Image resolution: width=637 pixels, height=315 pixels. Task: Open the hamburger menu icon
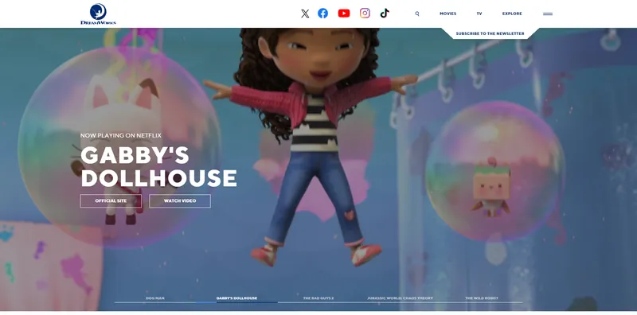coord(548,14)
